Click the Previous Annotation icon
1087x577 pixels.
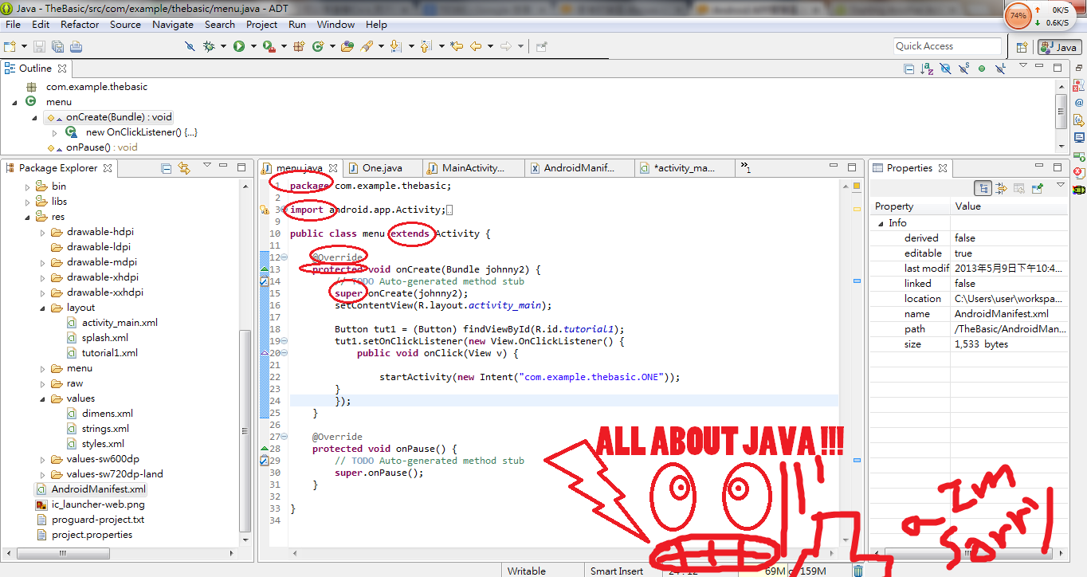coord(426,46)
